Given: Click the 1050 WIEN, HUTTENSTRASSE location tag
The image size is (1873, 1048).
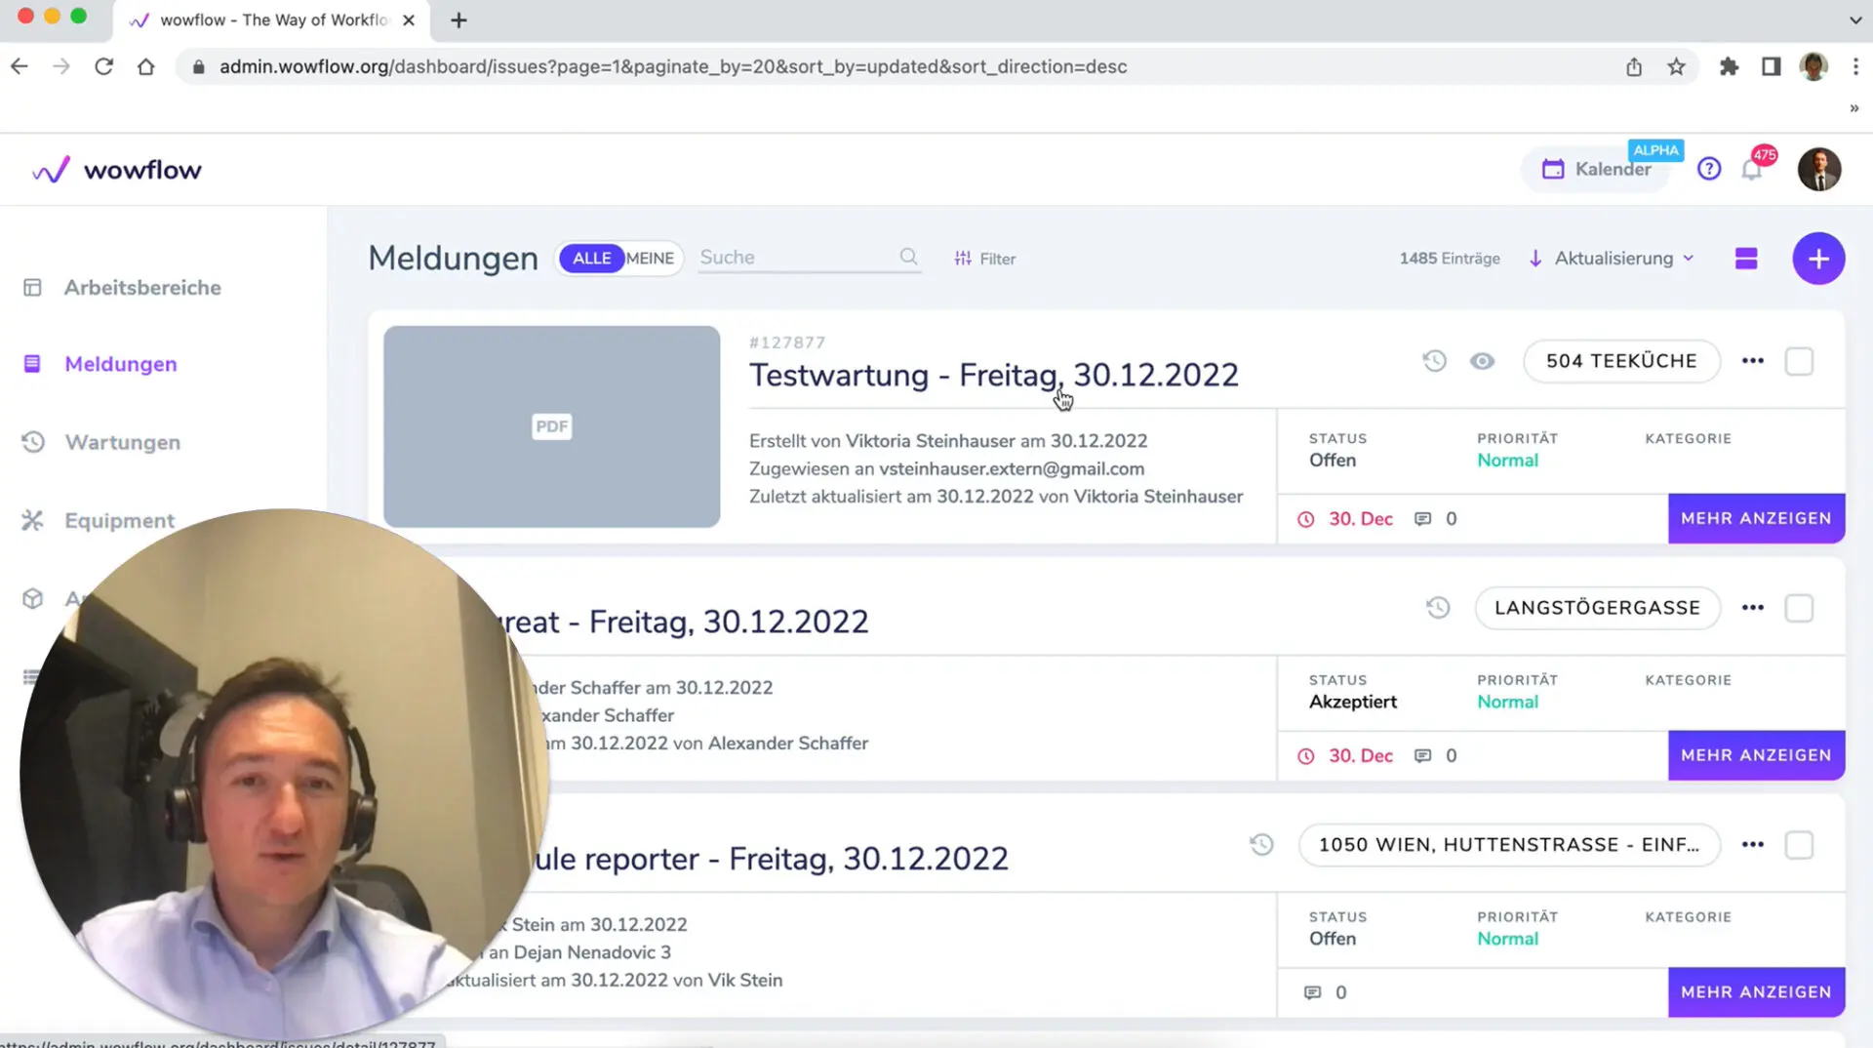Looking at the screenshot, I should [1509, 845].
